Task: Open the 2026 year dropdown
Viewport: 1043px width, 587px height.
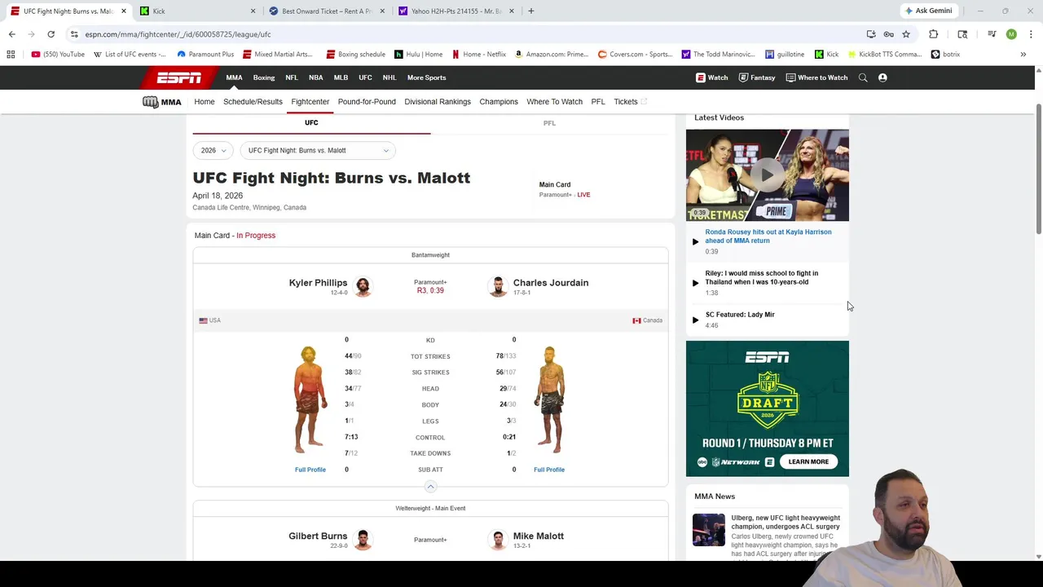Action: tap(213, 150)
